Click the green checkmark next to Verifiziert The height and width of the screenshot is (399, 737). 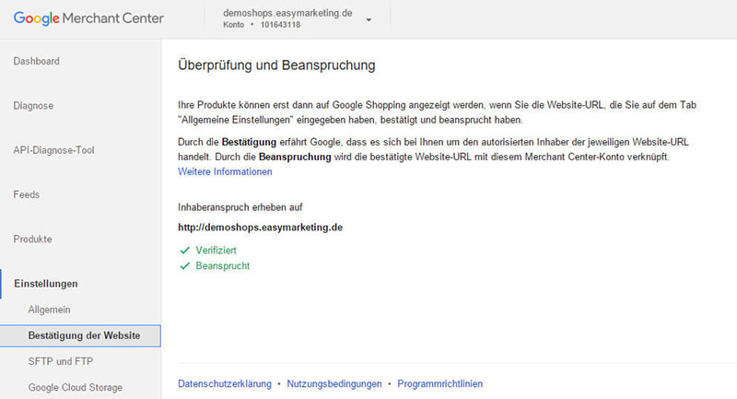click(183, 250)
